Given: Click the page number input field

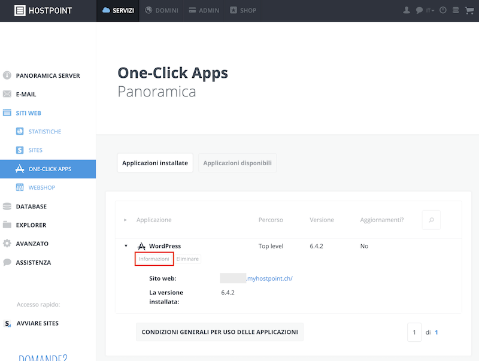Looking at the screenshot, I should point(414,332).
